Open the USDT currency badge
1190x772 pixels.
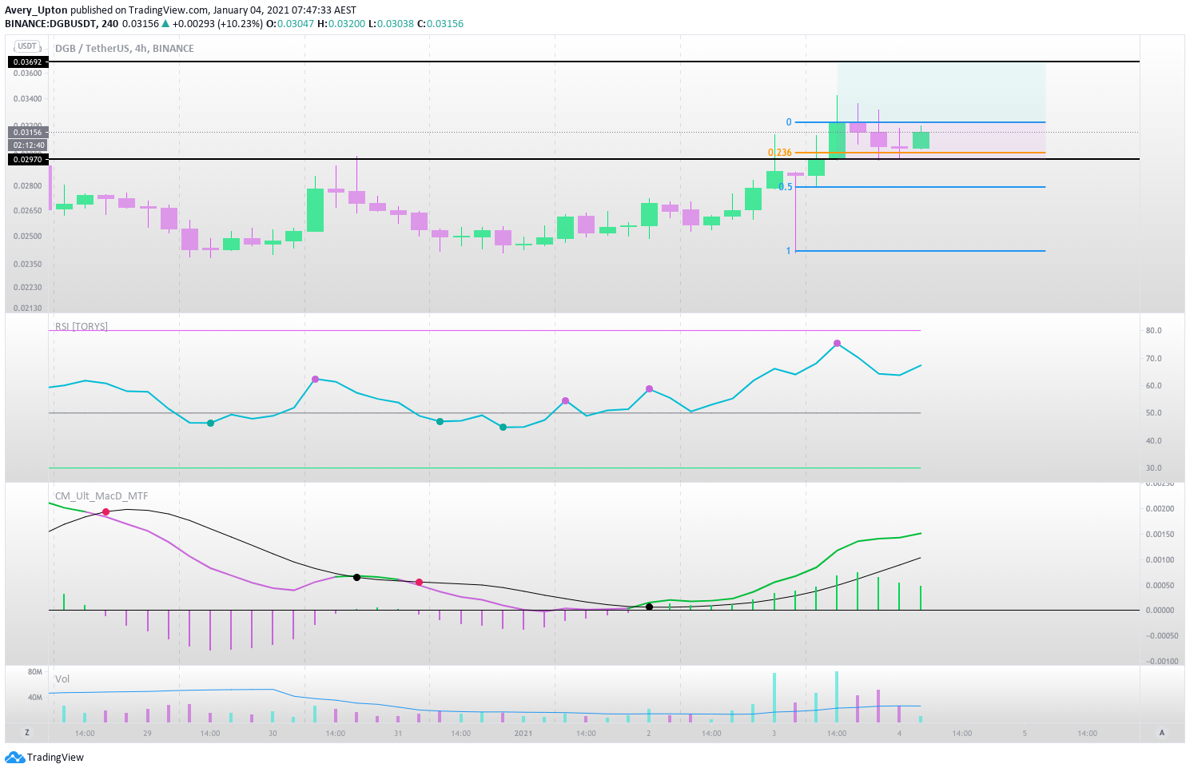click(27, 46)
